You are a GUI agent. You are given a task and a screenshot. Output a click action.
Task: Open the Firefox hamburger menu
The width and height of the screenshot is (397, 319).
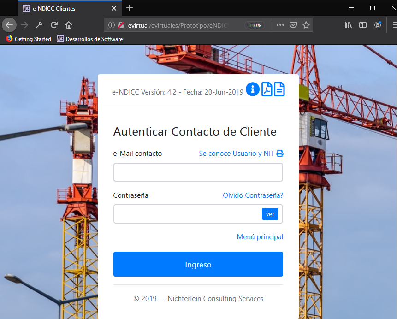pos(393,25)
